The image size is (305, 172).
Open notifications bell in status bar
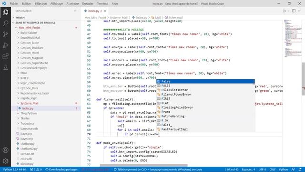click(x=300, y=170)
